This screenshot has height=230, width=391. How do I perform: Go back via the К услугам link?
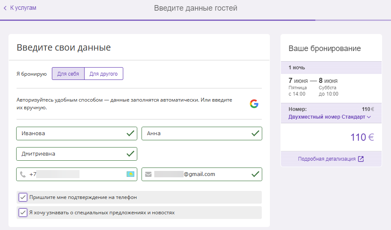[23, 8]
